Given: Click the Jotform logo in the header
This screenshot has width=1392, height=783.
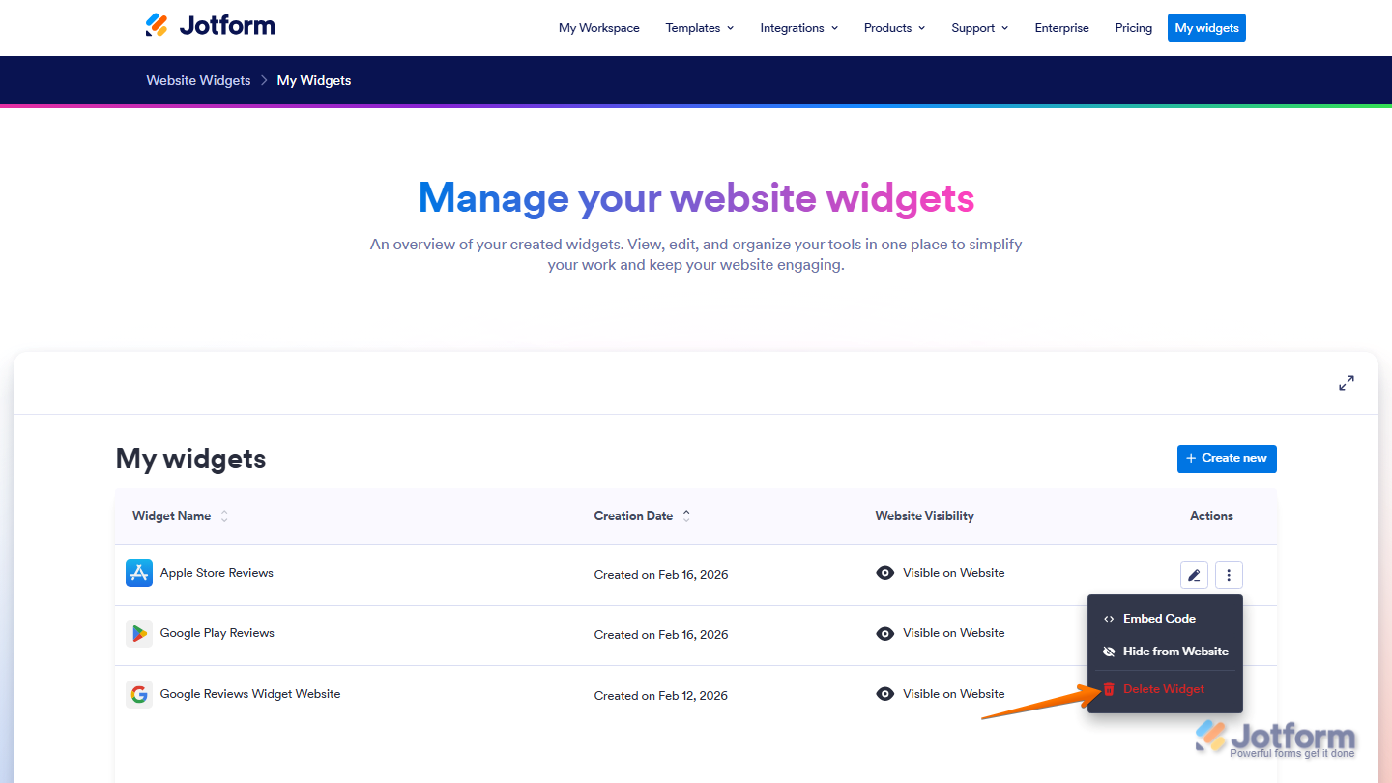Looking at the screenshot, I should click(210, 25).
